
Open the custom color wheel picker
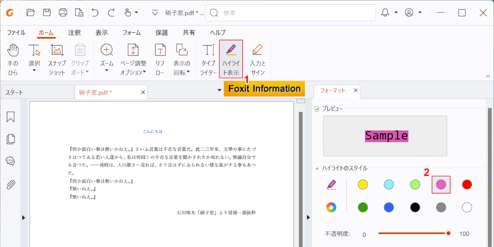coord(331,207)
